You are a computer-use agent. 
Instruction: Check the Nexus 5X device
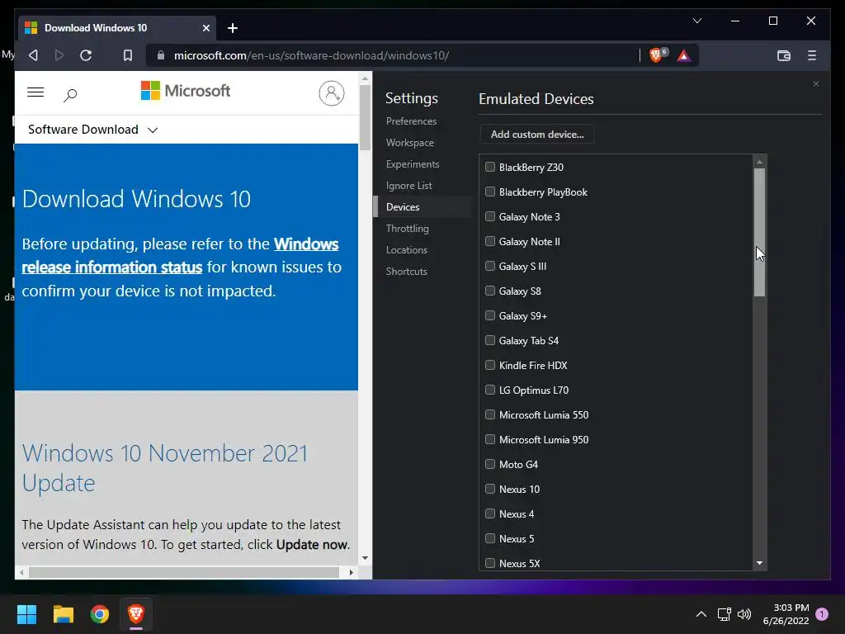tap(490, 563)
